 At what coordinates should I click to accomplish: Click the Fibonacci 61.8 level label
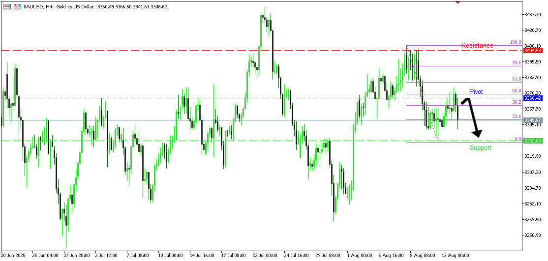click(516, 79)
